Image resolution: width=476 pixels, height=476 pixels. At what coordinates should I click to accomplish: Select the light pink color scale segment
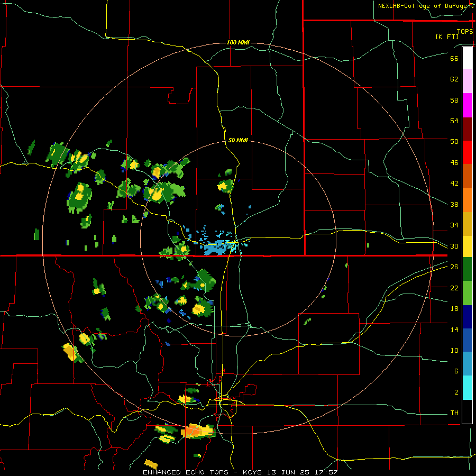467,81
